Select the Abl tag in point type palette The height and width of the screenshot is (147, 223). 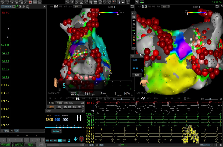coord(134,43)
